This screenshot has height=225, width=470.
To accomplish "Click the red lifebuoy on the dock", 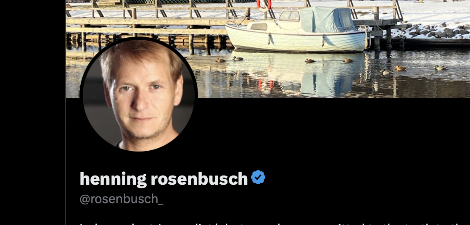I will pyautogui.click(x=264, y=5).
